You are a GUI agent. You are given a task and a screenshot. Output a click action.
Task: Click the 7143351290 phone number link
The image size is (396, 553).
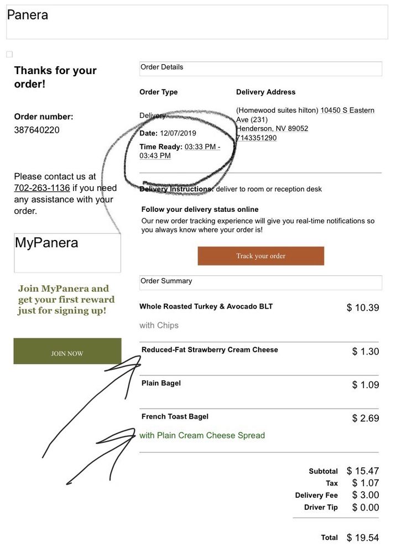pyautogui.click(x=256, y=138)
